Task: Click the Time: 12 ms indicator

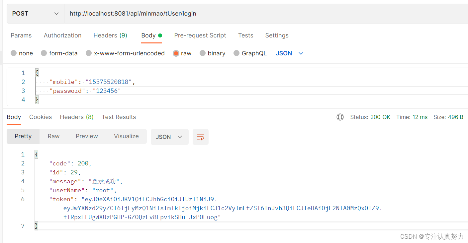Action: pos(412,117)
